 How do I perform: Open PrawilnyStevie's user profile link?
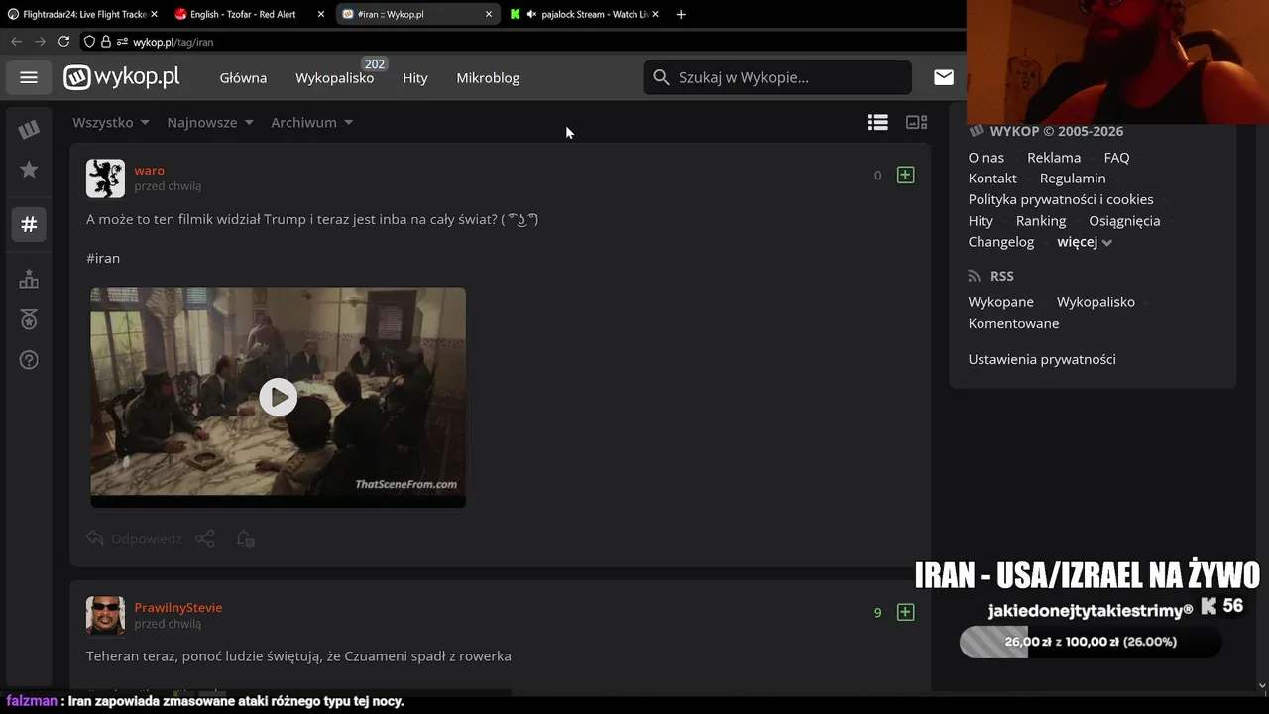tap(178, 607)
